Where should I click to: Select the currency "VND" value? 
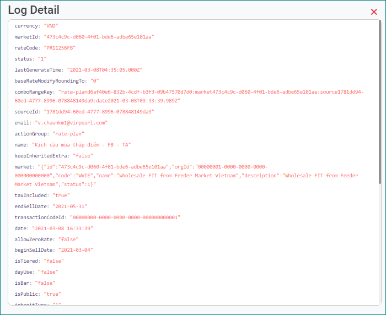click(51, 26)
